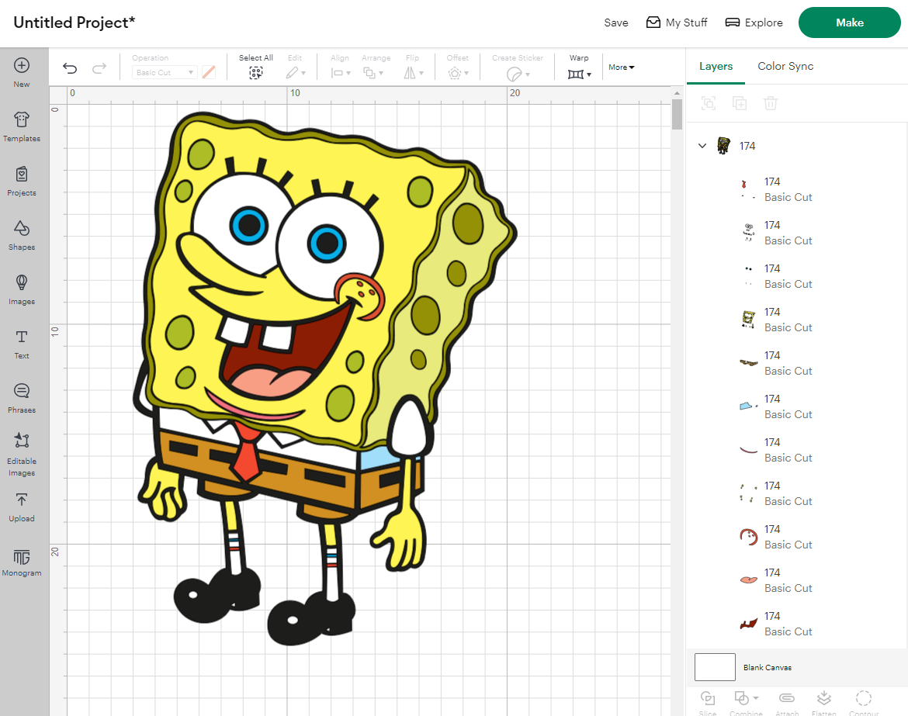Open the Create Sticker dropdown

(x=518, y=74)
